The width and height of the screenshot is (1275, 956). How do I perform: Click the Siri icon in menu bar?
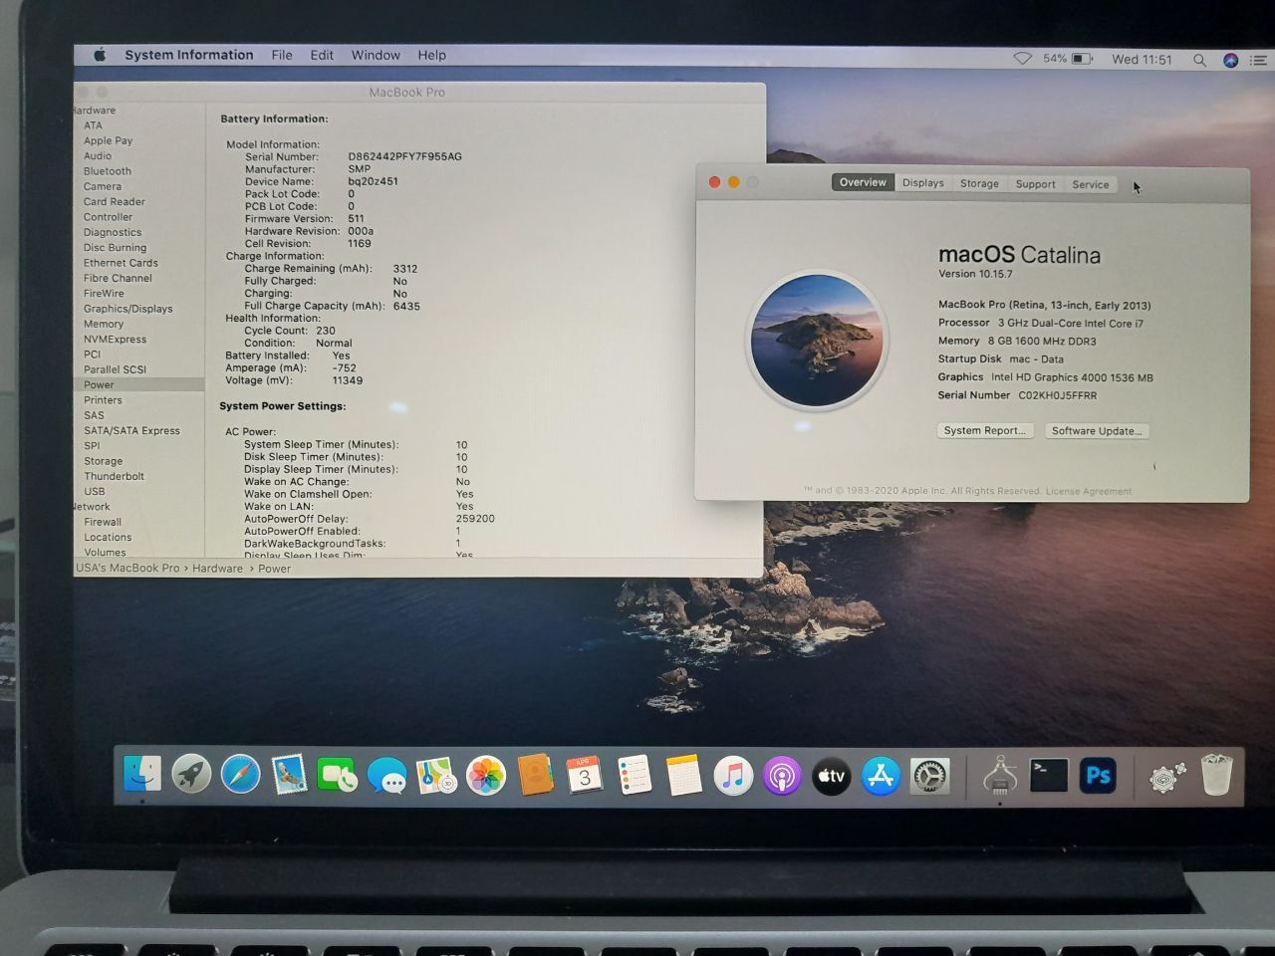1230,60
